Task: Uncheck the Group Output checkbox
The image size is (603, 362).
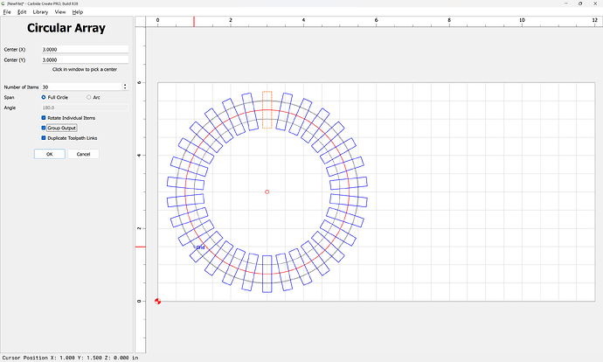Action: (45, 128)
